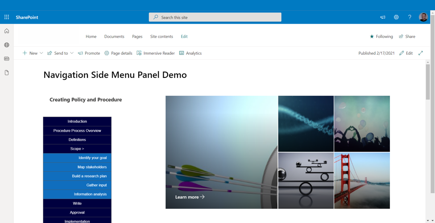
Task: Open the settings gear icon
Action: click(396, 17)
